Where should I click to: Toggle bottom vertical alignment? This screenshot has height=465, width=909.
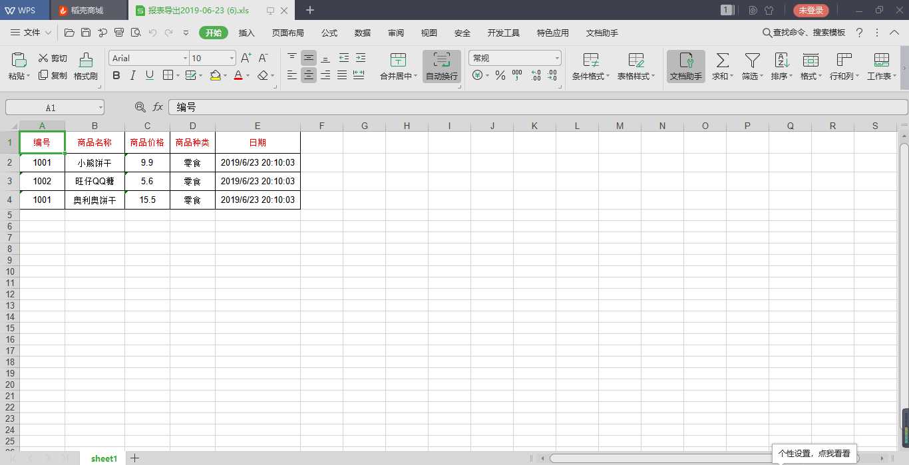[x=325, y=58]
